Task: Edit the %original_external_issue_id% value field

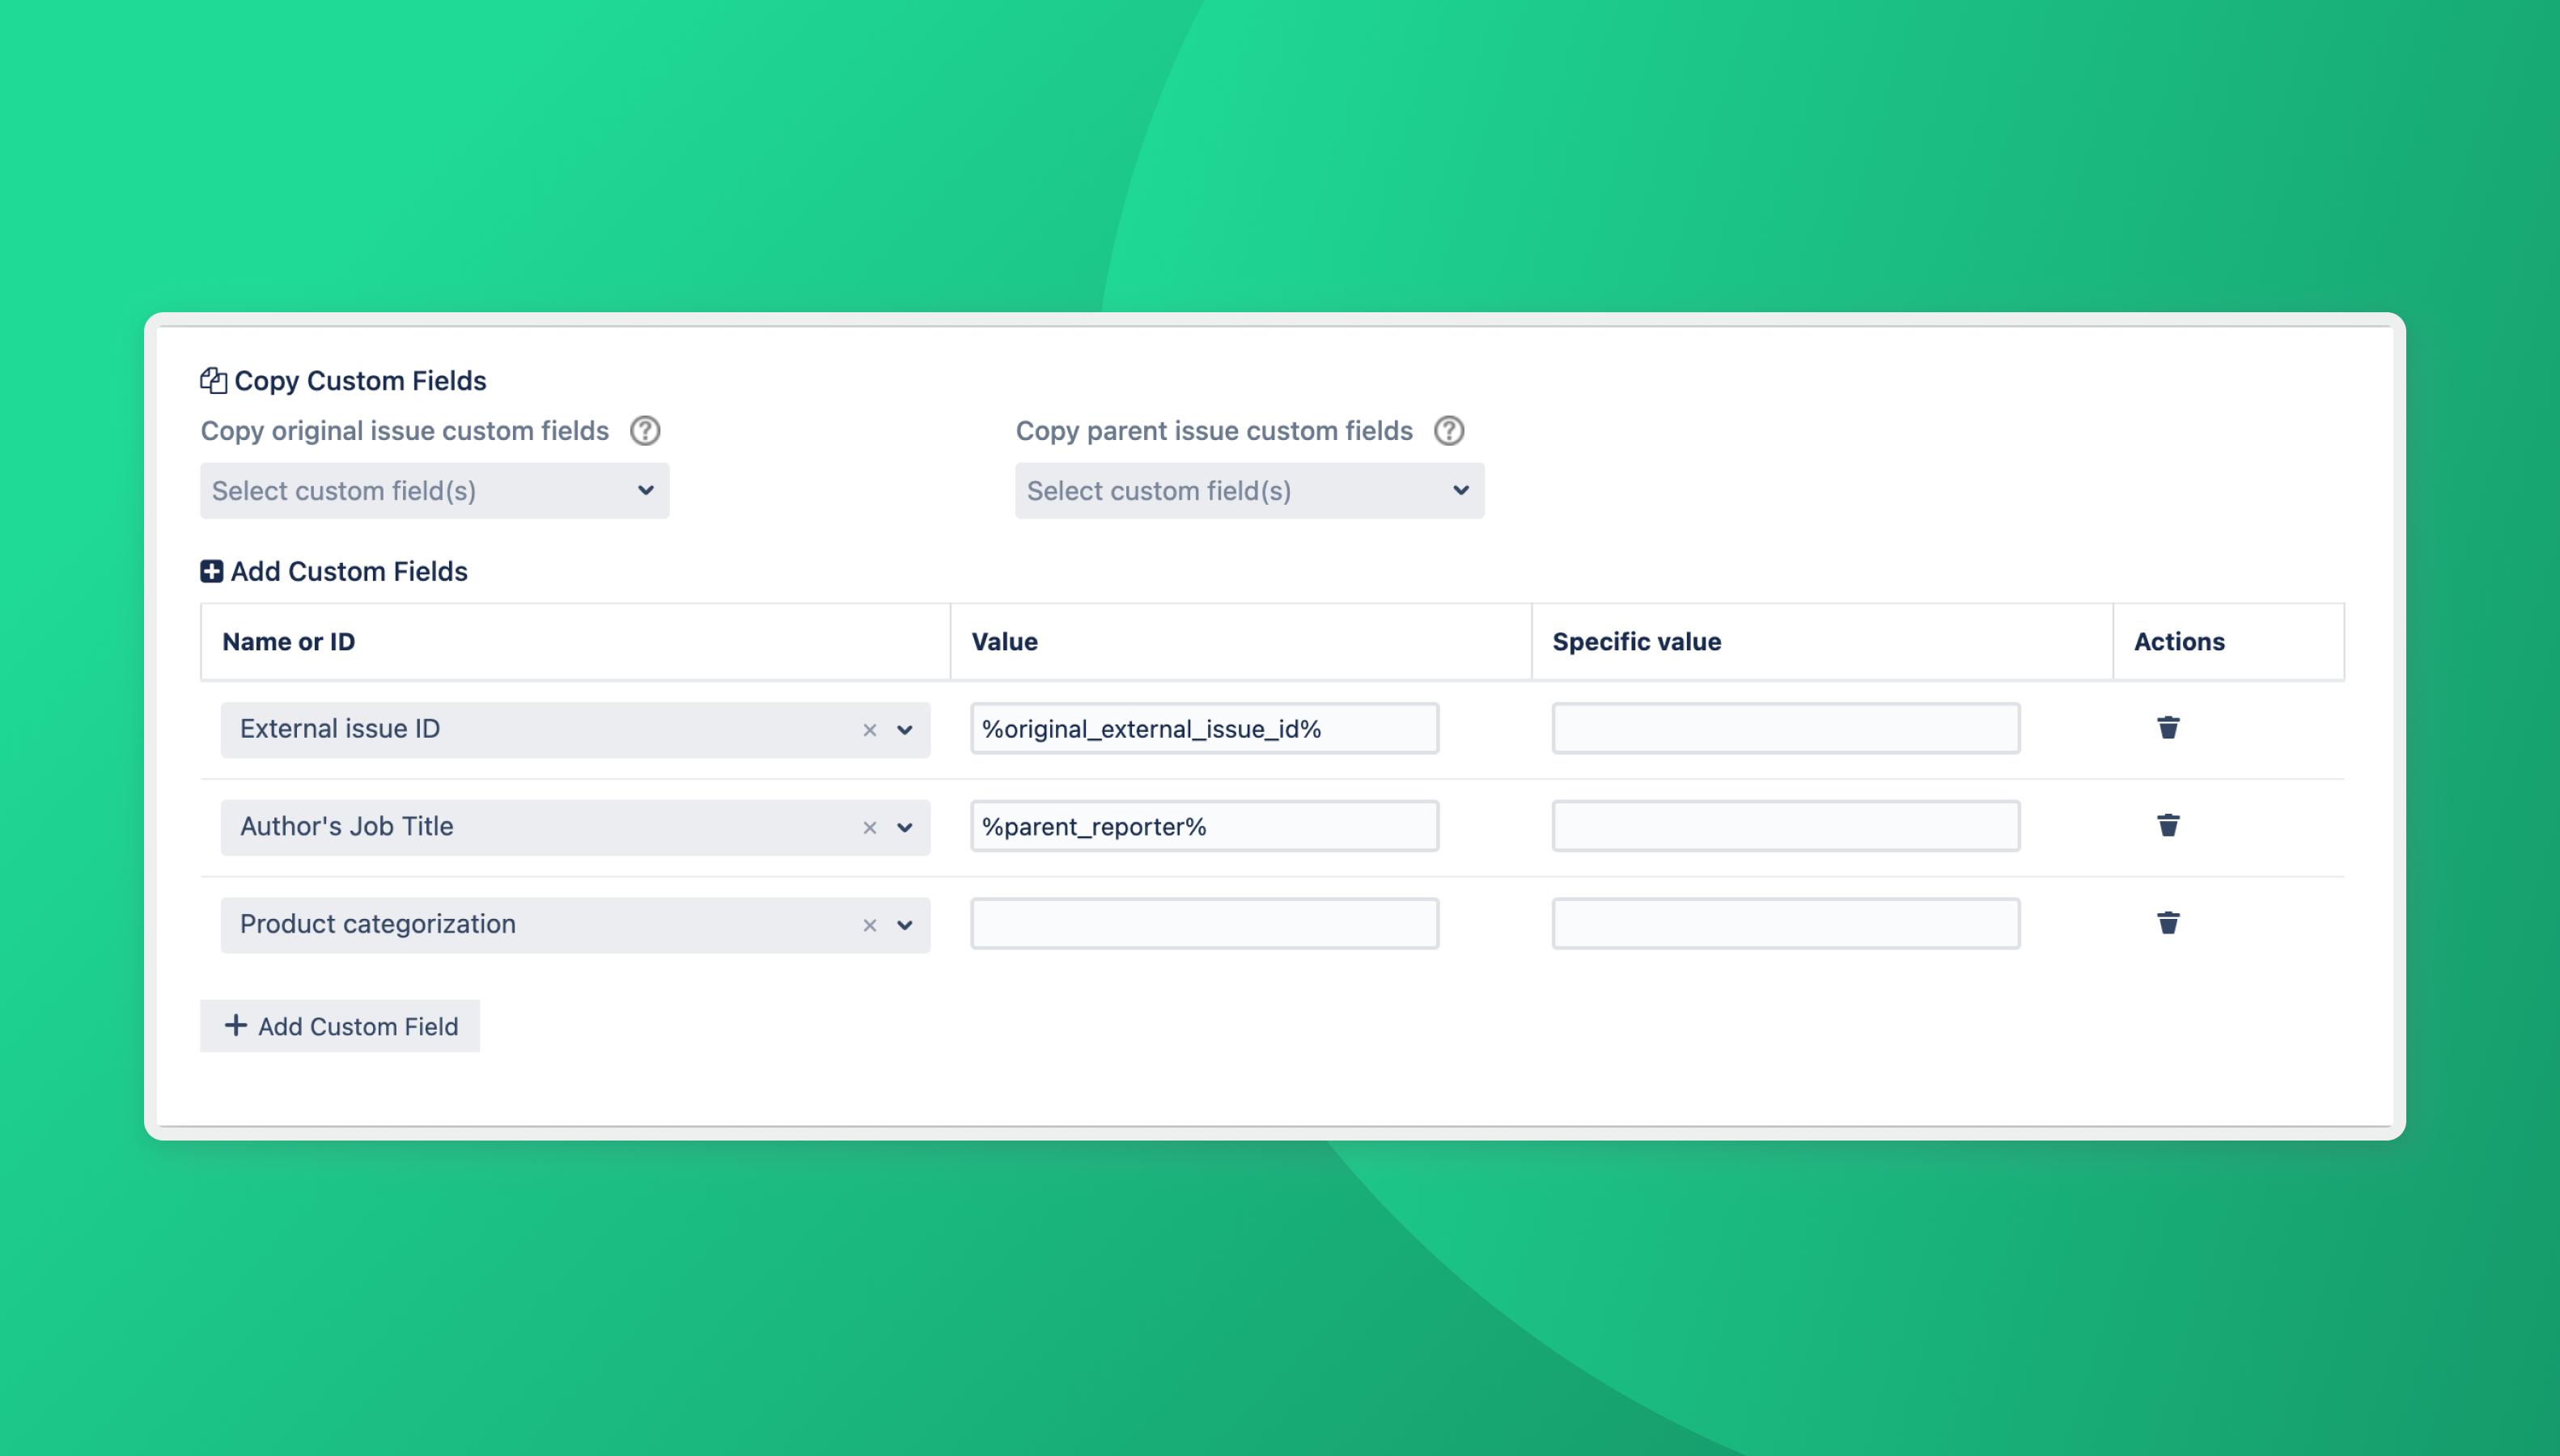Action: 1204,729
